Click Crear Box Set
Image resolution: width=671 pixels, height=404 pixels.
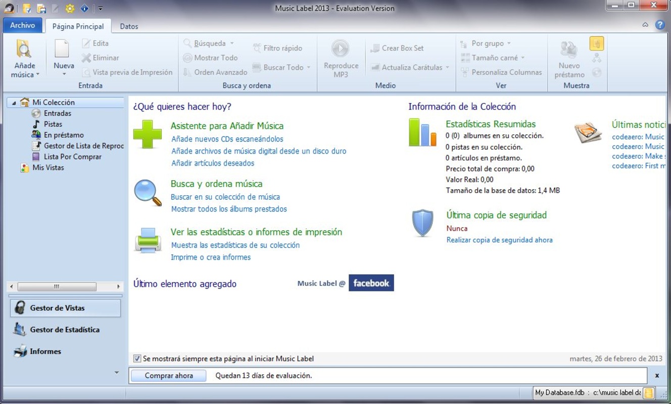coord(397,48)
